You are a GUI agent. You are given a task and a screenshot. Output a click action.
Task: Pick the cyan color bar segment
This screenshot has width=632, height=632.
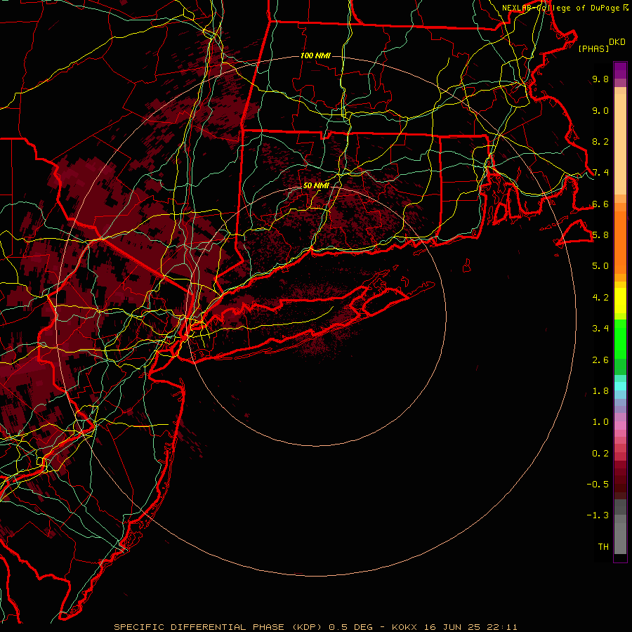(x=620, y=386)
